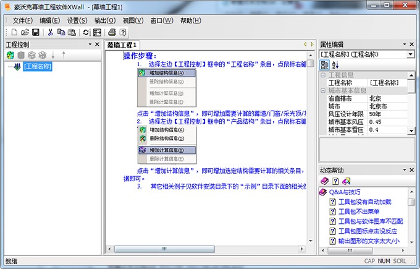The image size is (420, 269).
Task: Switch to the 幕墙工程1 document tab
Action: tap(122, 45)
